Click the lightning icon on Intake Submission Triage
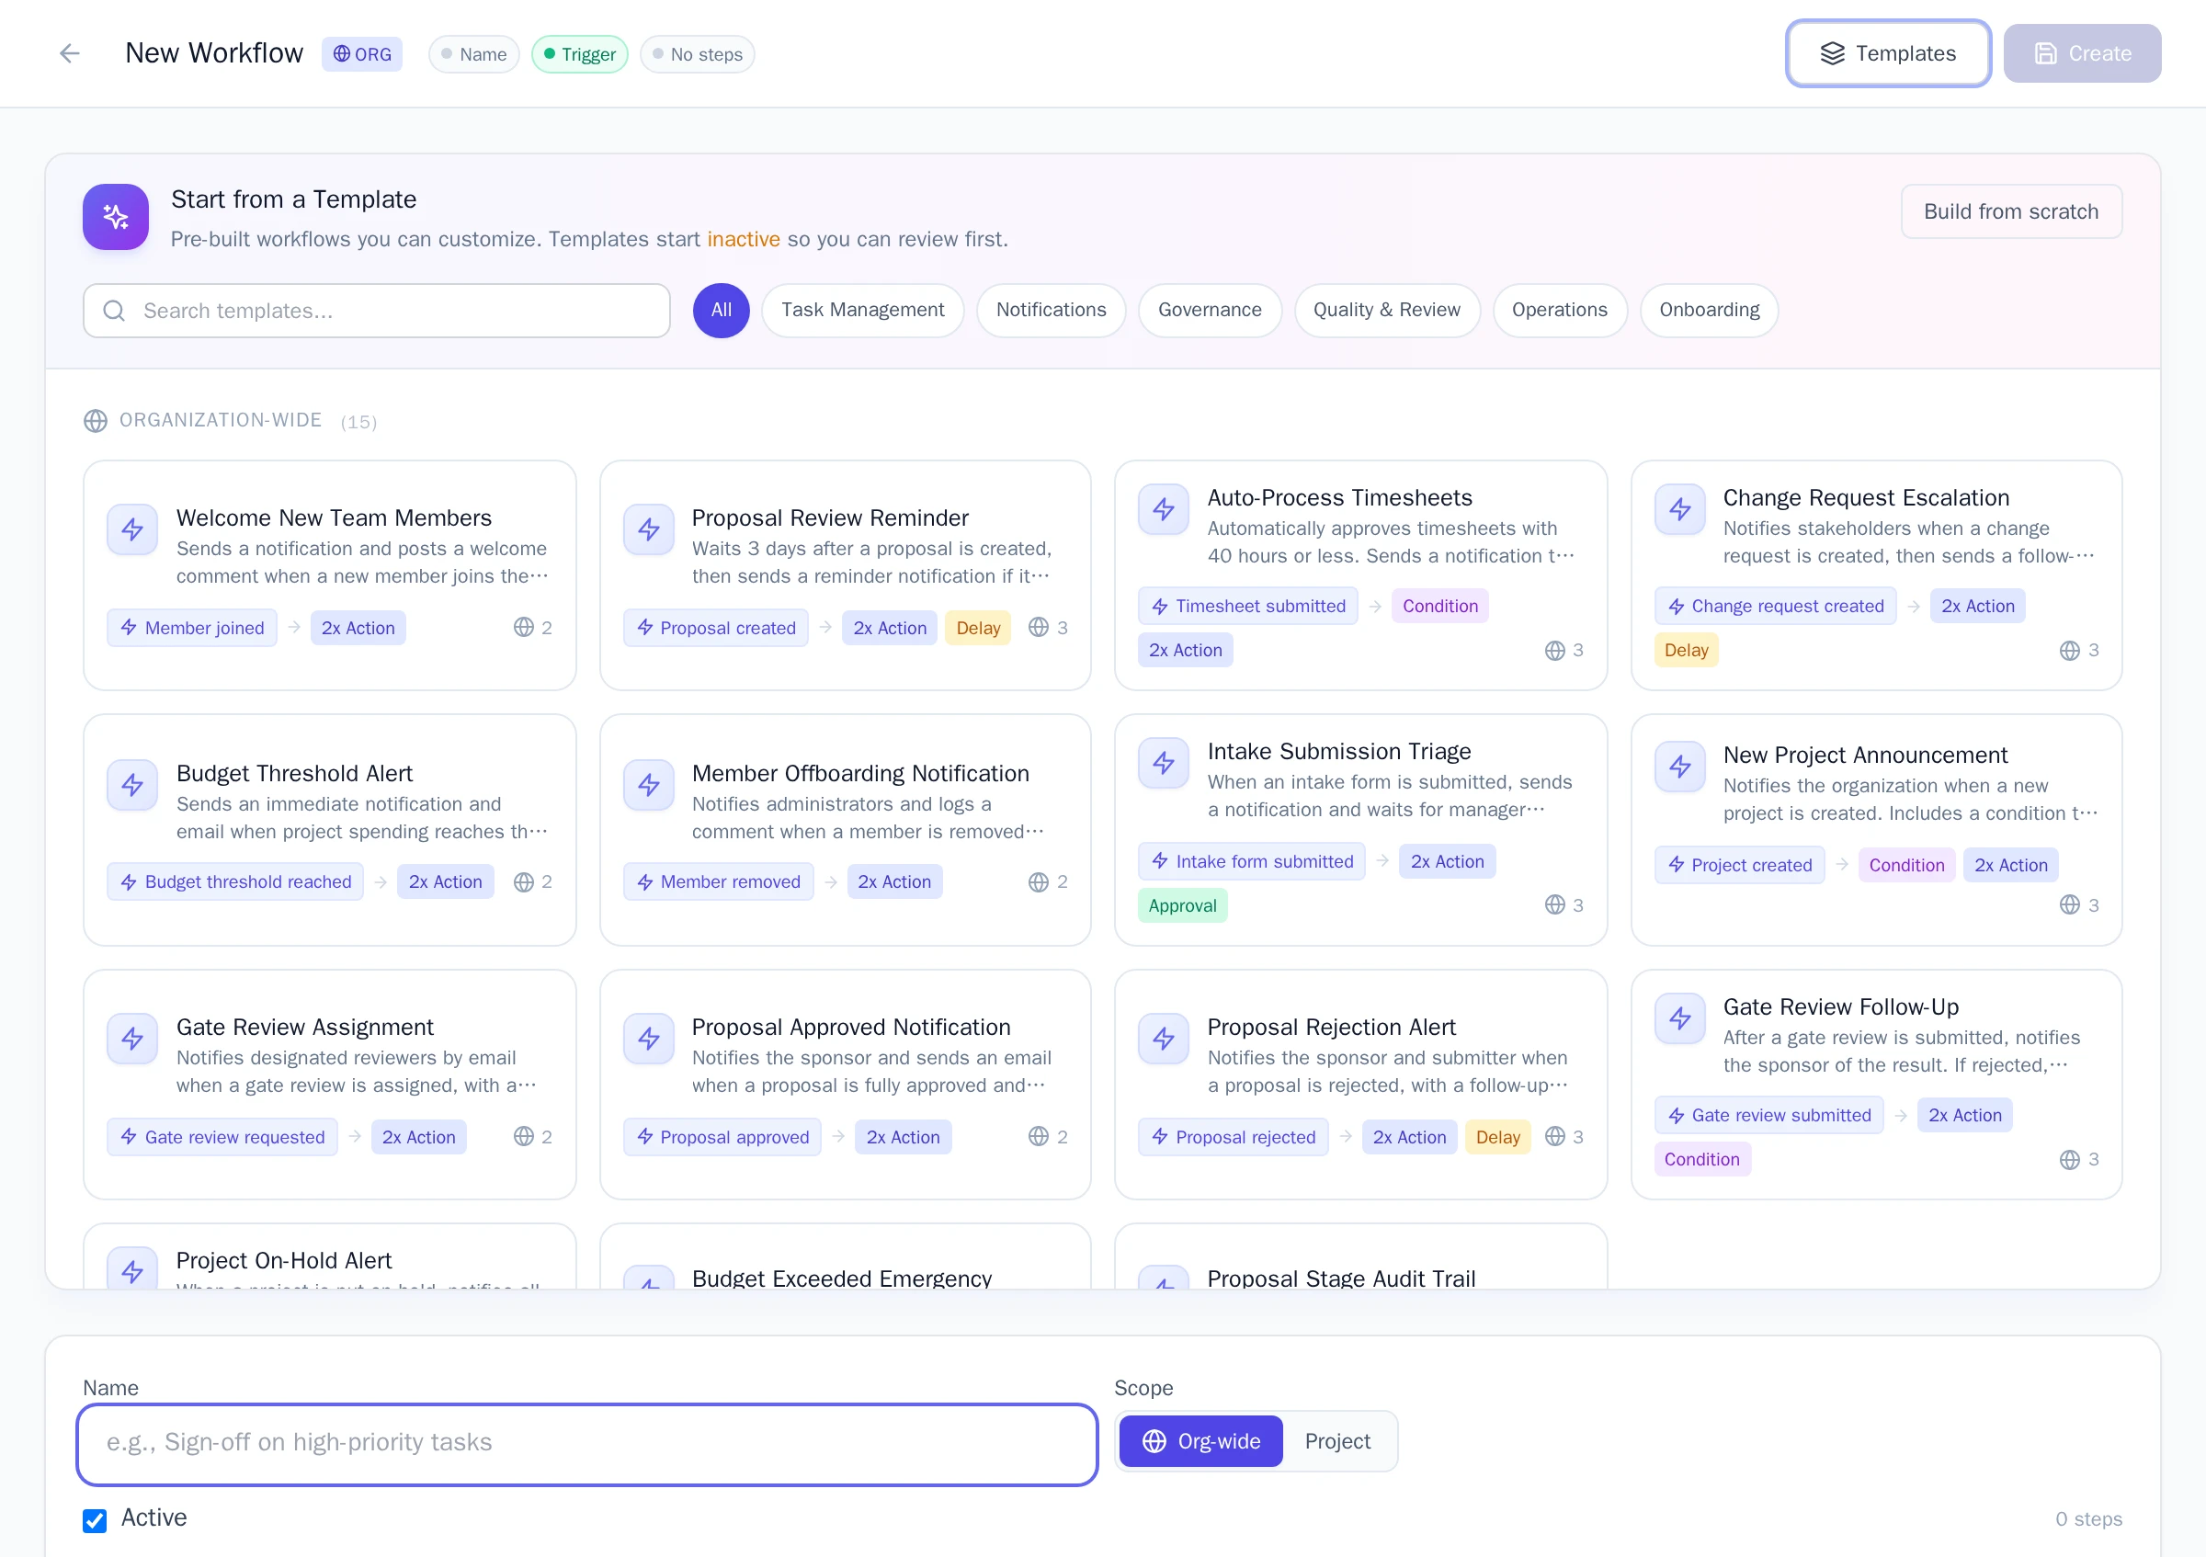 click(x=1164, y=763)
